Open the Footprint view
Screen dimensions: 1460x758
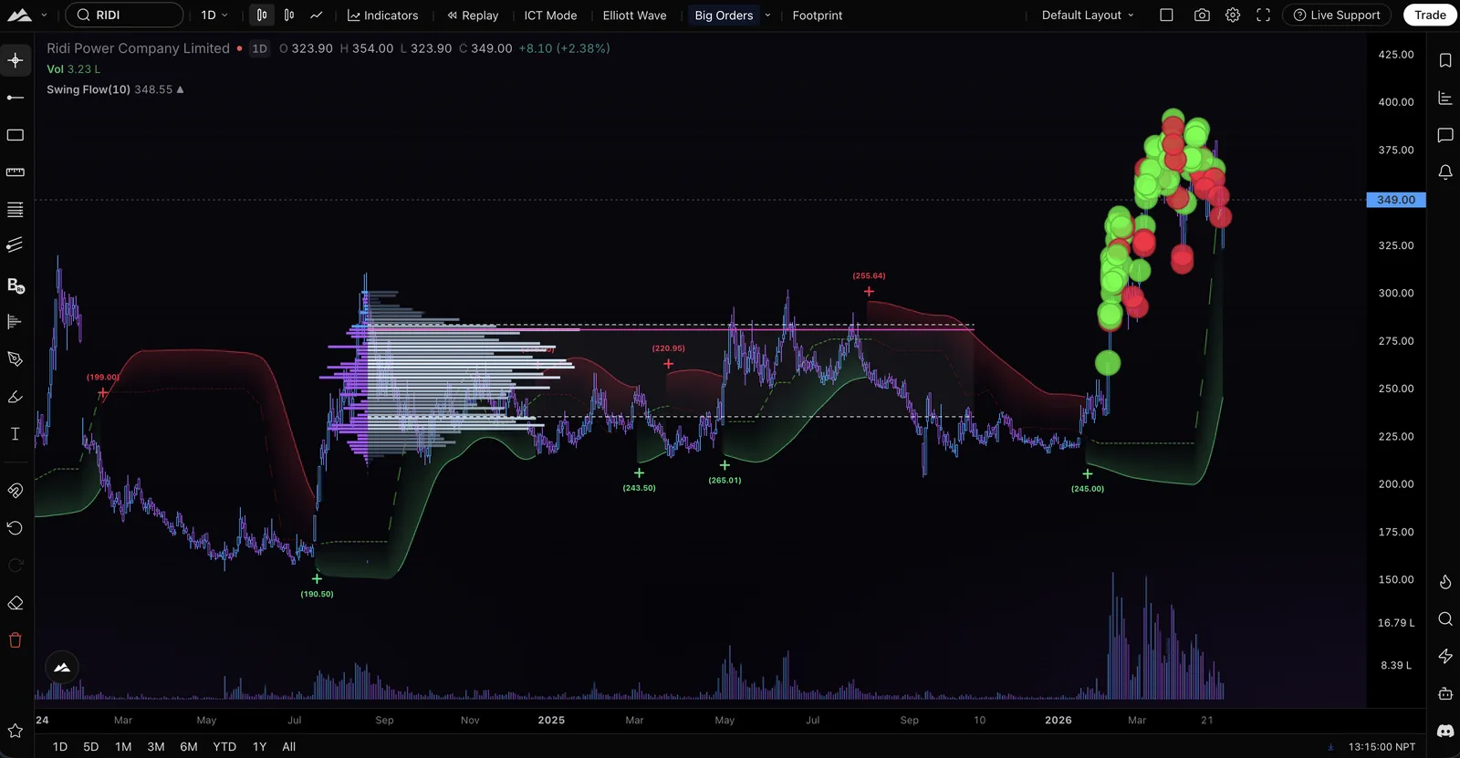(818, 16)
